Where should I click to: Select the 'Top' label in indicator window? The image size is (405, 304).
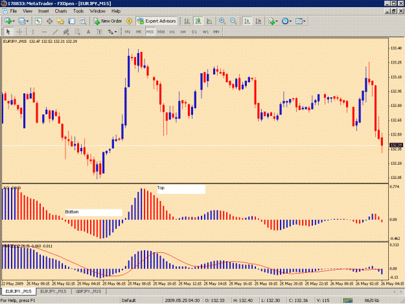[x=161, y=188]
